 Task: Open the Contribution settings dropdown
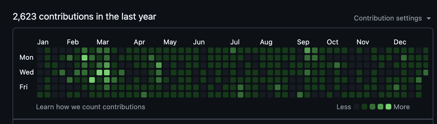(388, 18)
